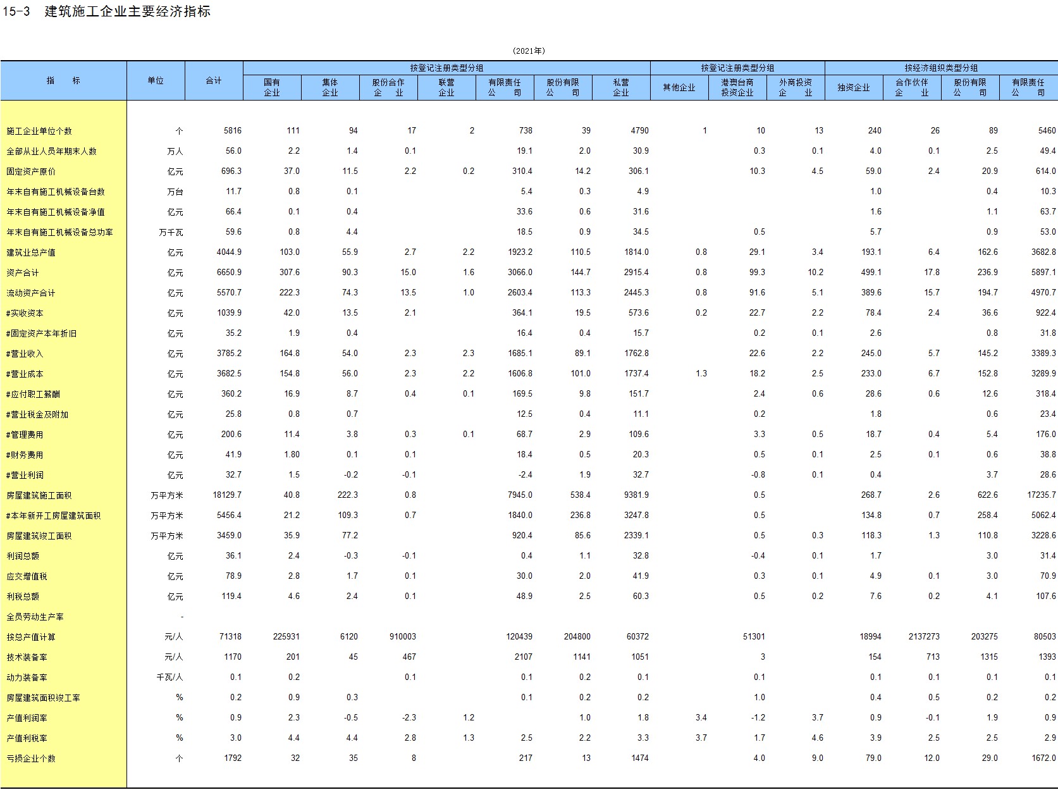This screenshot has height=809, width=1058.
Task: Click row label 房屋建筑施工面积
Action: (x=39, y=495)
